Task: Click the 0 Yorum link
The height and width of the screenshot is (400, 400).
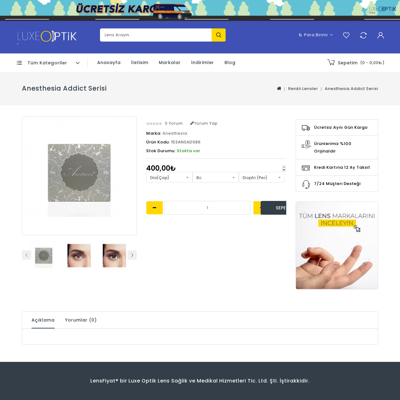Action: tap(174, 123)
